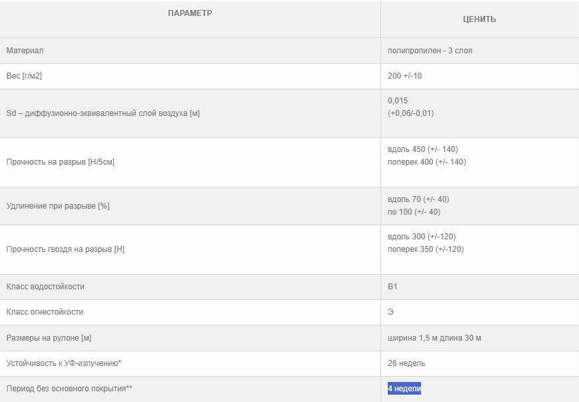Click the поперек 350 nail strength value
Screen dimensions: 579x402
click(425, 249)
